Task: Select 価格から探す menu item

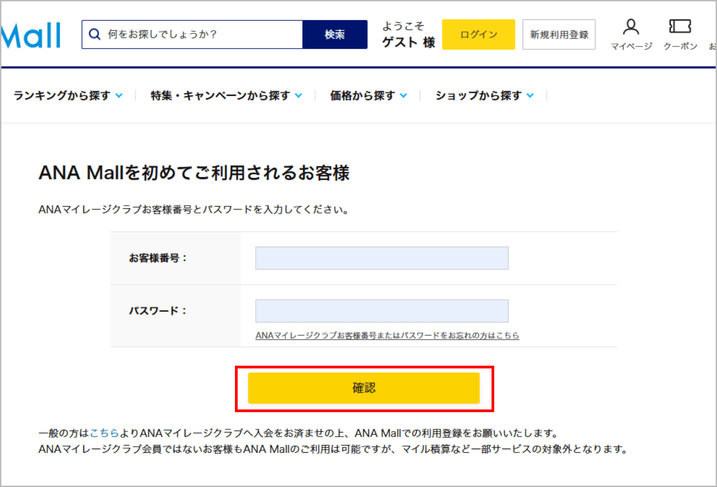Action: 362,96
